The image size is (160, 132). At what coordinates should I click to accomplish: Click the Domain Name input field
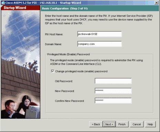pos(99,44)
